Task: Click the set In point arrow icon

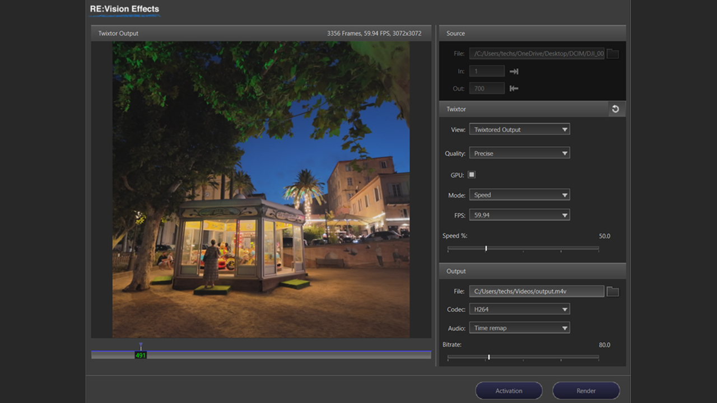Action: point(514,71)
